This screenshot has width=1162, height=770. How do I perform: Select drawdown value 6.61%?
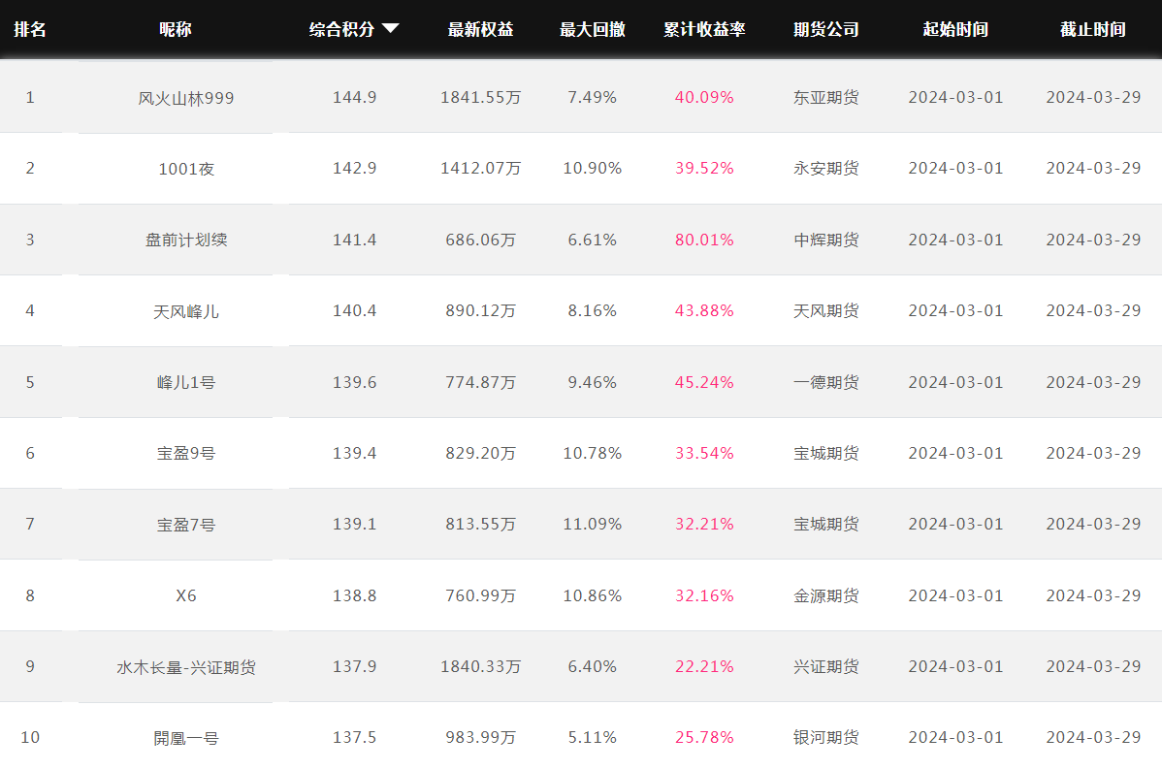[x=592, y=240]
